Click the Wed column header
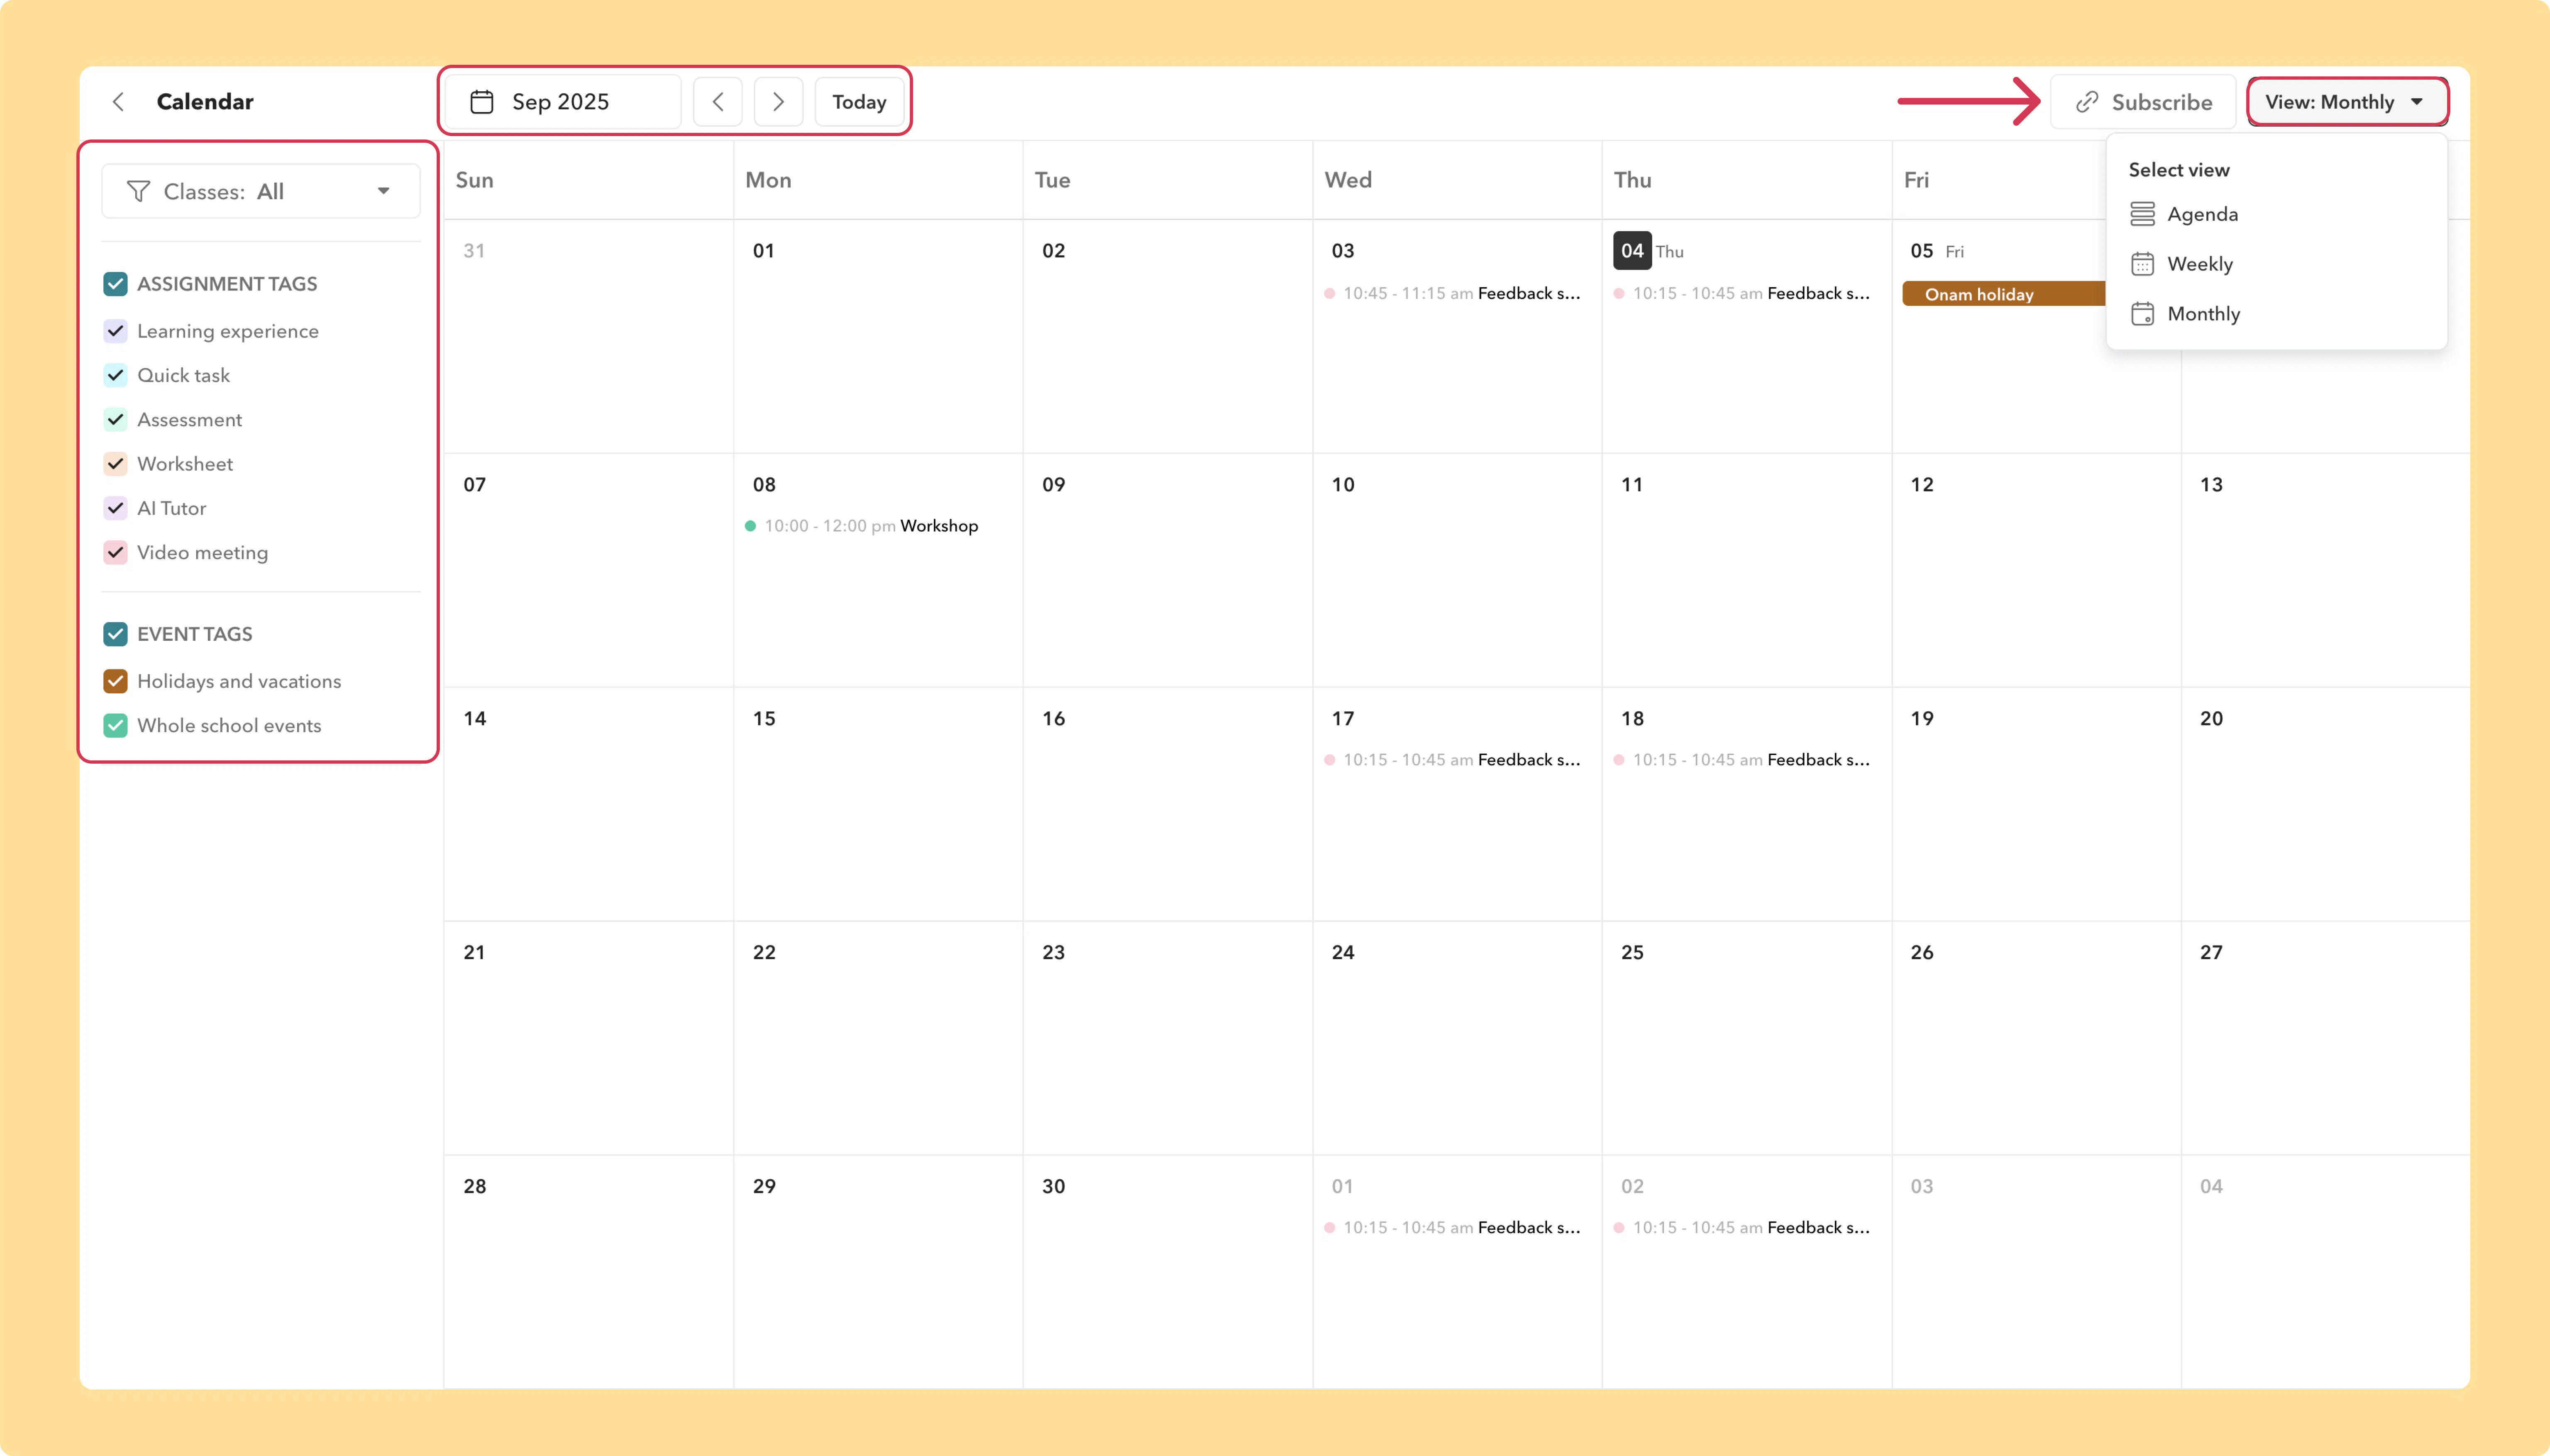Screen dimensions: 2550x1456 1348,180
